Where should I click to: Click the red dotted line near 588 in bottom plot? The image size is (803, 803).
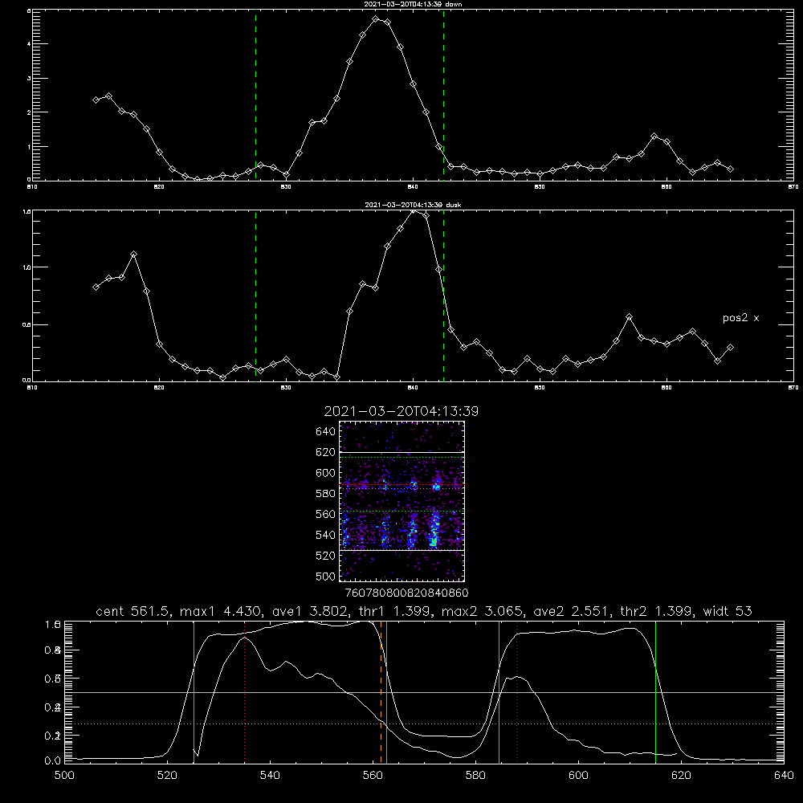click(516, 692)
